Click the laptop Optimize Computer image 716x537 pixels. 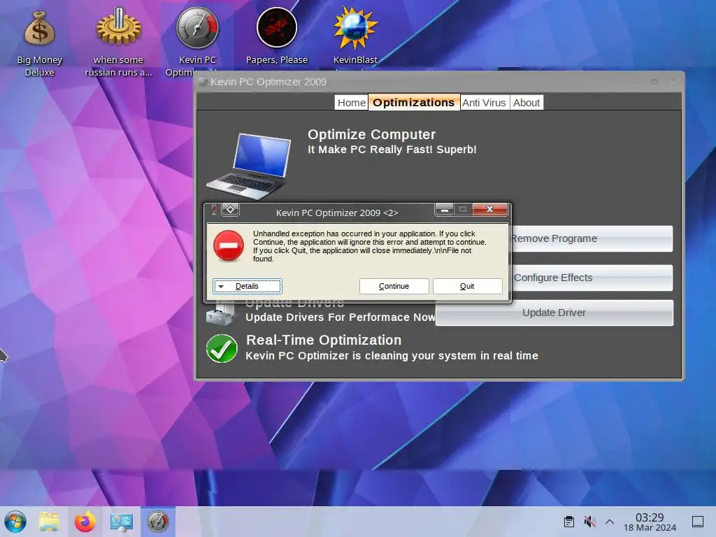click(x=250, y=166)
